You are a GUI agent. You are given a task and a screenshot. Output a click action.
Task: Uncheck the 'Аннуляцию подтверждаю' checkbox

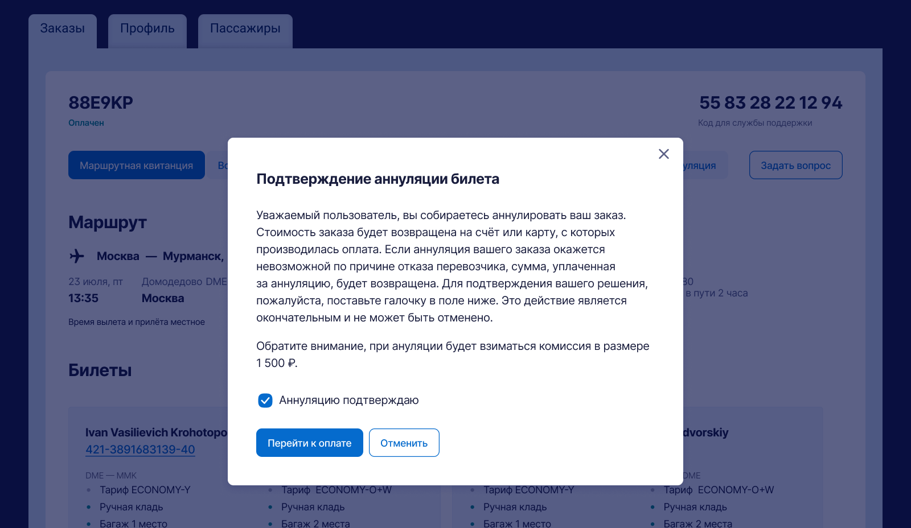[x=265, y=401]
